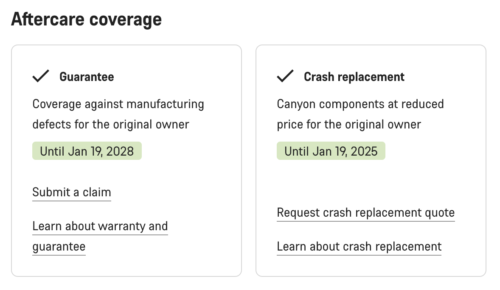This screenshot has height=290, width=500.
Task: Request a crash replacement quote
Action: (x=365, y=212)
